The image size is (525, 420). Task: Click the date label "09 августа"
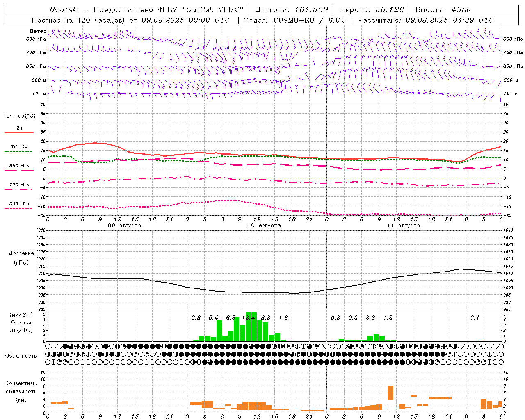(125, 226)
